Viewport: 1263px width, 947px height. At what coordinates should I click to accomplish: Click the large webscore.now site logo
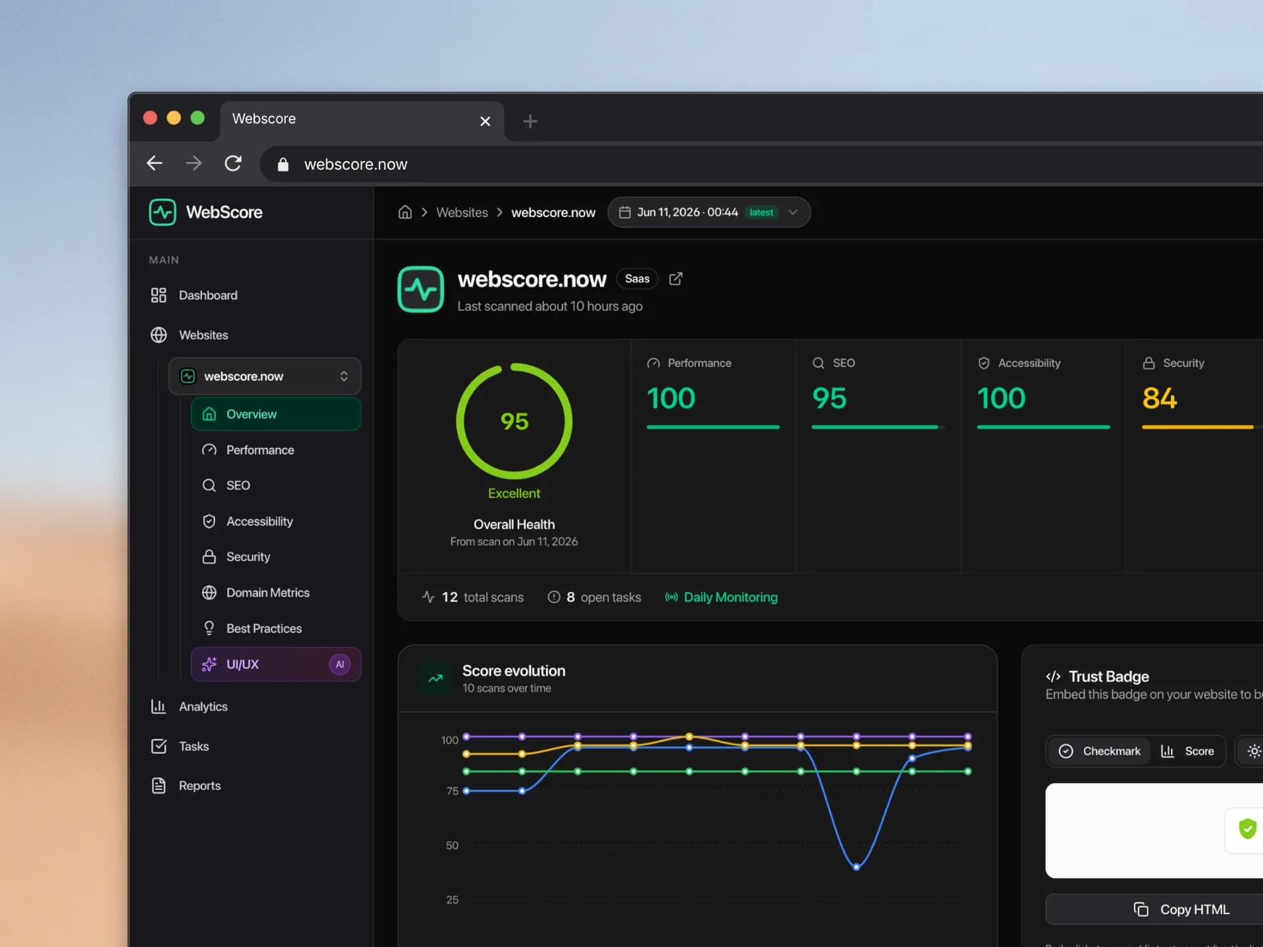420,289
